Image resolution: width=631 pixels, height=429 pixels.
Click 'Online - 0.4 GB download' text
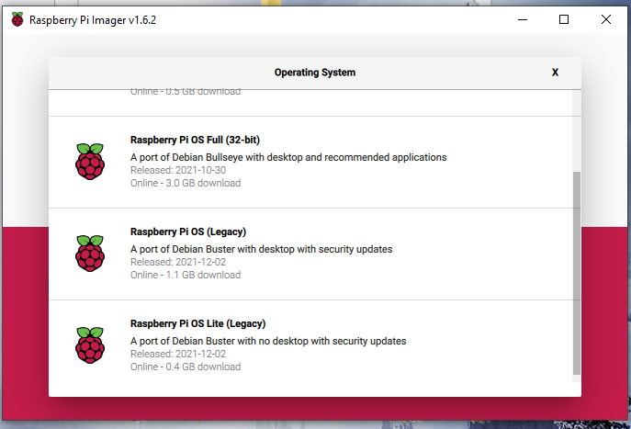(x=186, y=367)
